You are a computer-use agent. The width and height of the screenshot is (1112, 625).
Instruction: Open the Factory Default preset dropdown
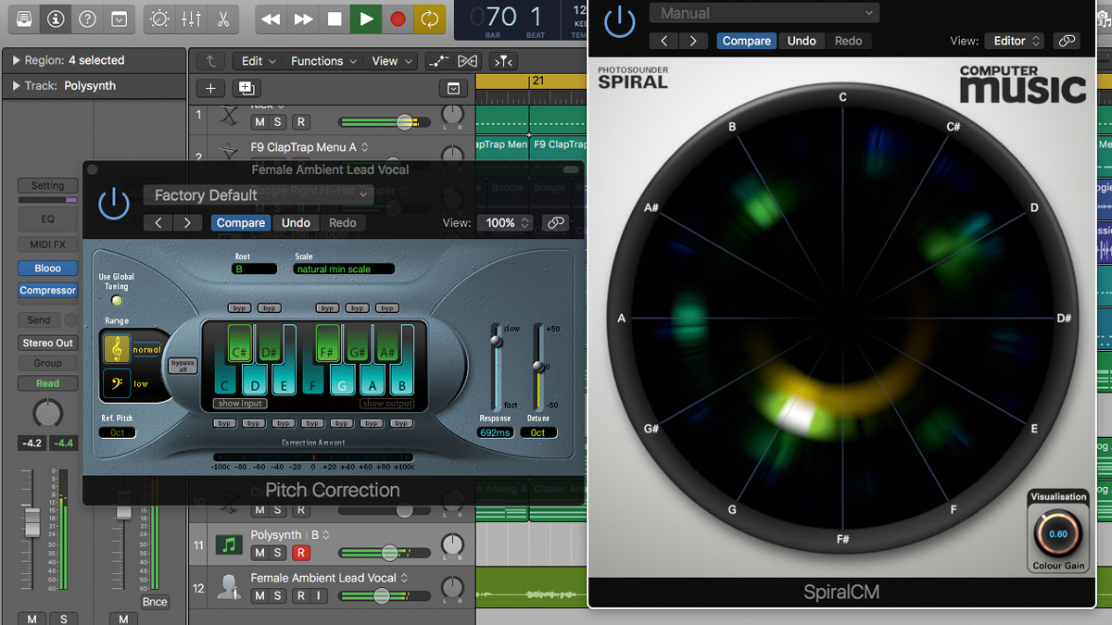[x=258, y=195]
